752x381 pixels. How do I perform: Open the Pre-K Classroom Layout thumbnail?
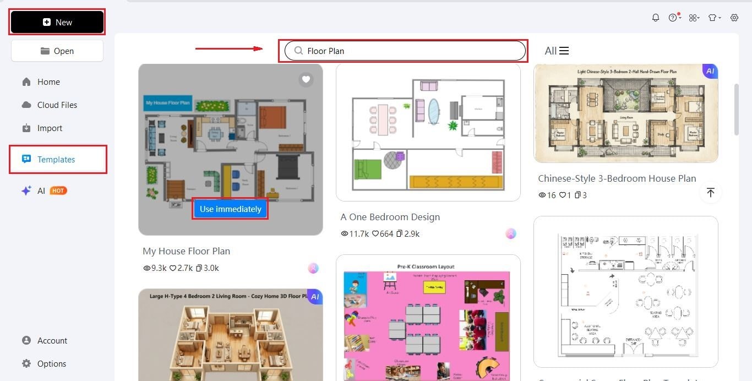click(428, 318)
